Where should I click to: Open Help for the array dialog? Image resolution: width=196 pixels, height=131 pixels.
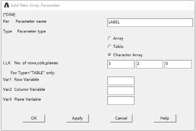click(x=164, y=118)
